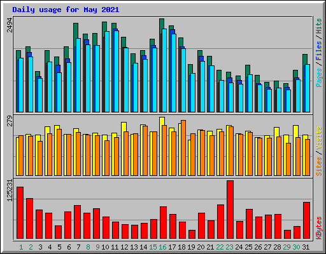
Task: Click day label '10' on x-axis
Action: point(105,247)
